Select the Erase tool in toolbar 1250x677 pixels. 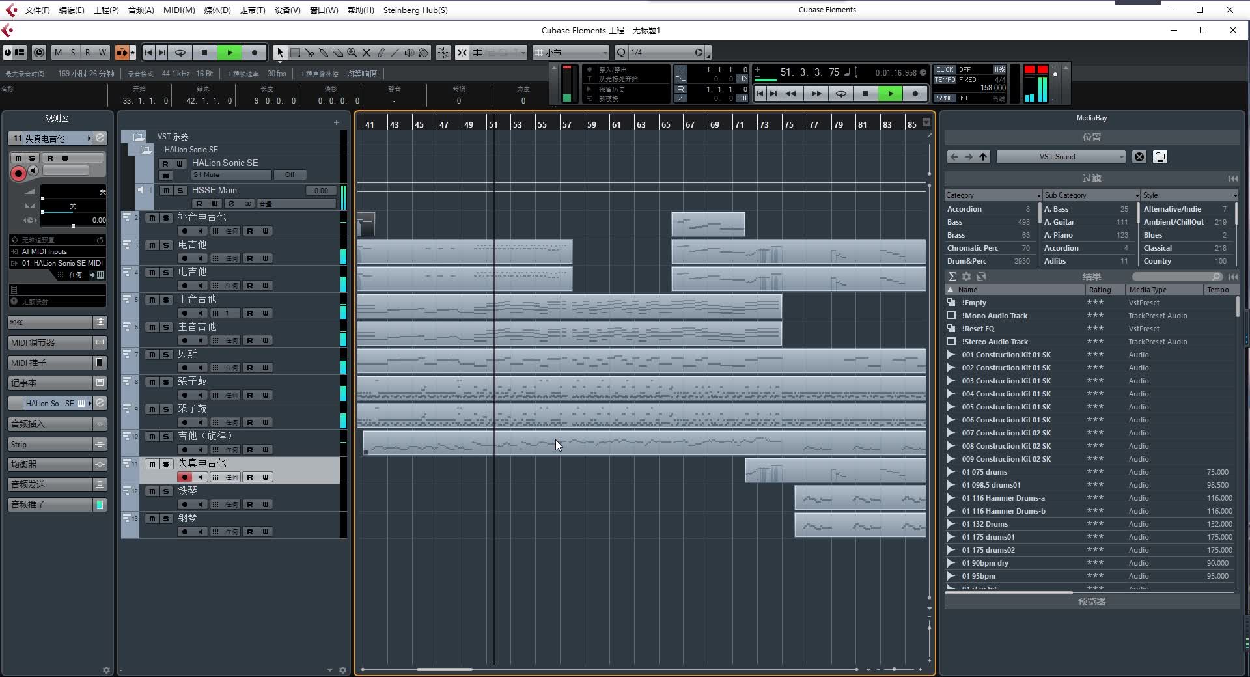pos(338,53)
